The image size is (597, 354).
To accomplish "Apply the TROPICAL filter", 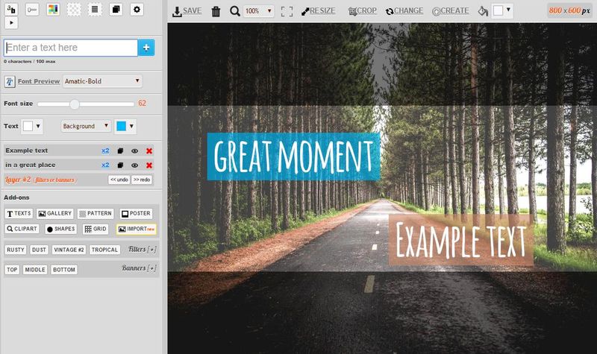I will point(104,250).
